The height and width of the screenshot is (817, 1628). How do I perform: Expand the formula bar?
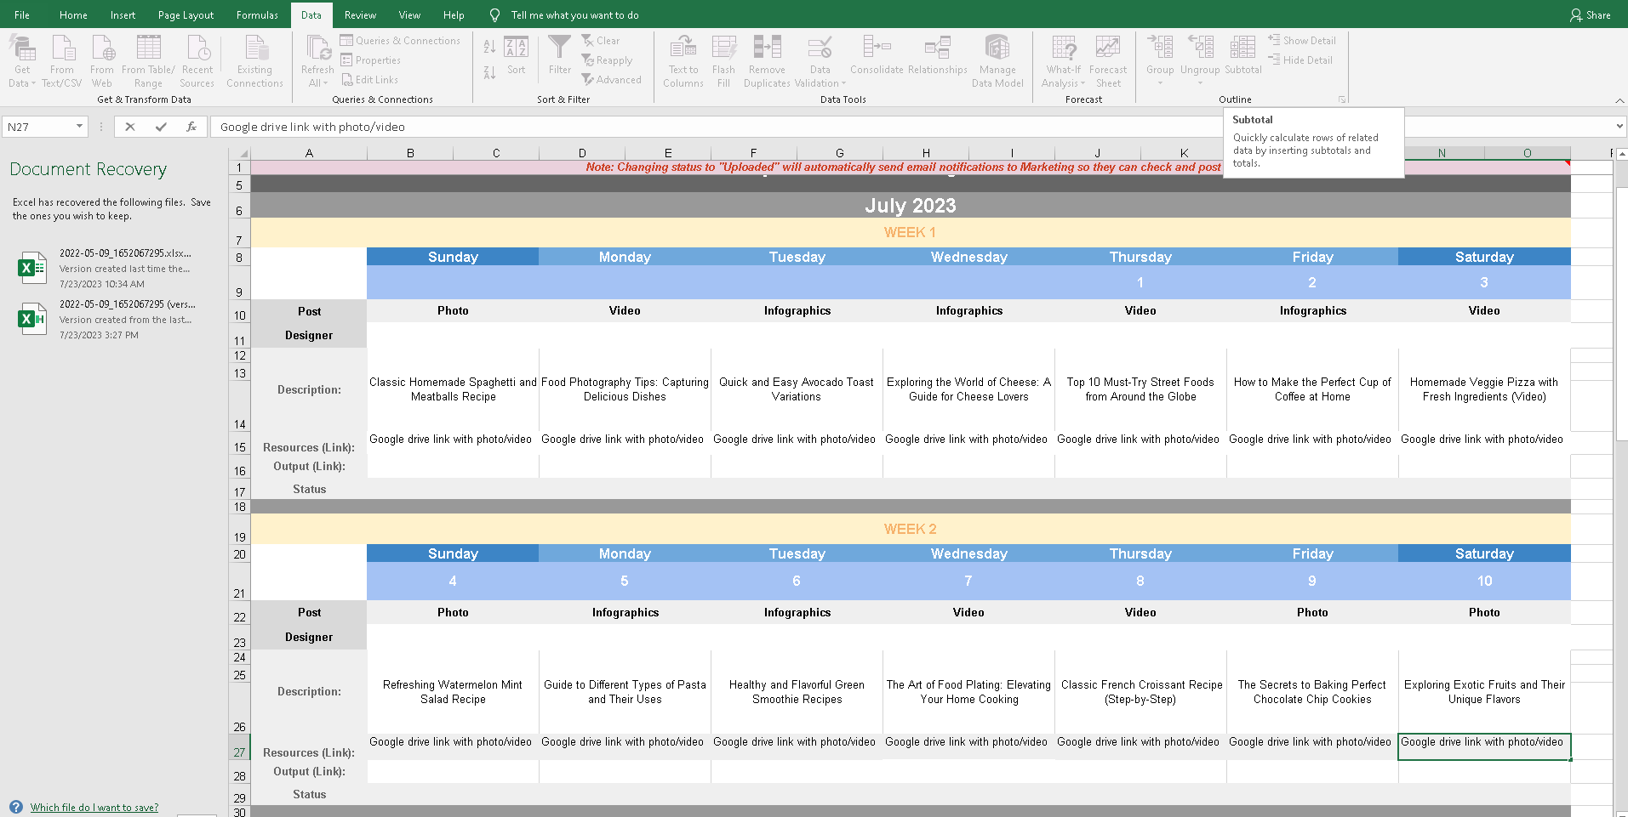pos(1619,127)
